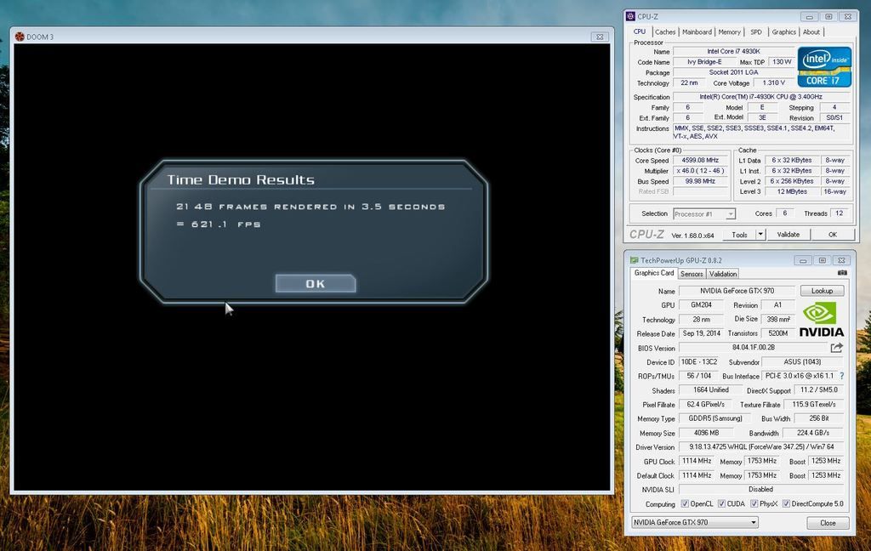Click the Core Voltage value 1.310 V
This screenshot has width=871, height=551.
pos(773,82)
